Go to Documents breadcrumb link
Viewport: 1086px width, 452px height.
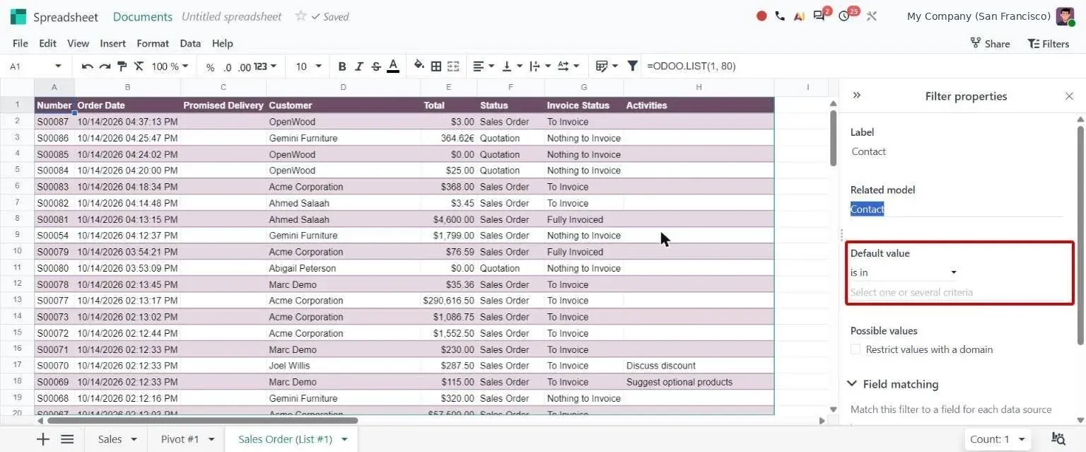(143, 16)
